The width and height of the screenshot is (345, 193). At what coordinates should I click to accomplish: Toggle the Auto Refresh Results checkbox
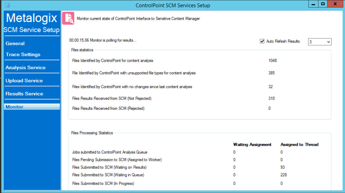pyautogui.click(x=262, y=41)
